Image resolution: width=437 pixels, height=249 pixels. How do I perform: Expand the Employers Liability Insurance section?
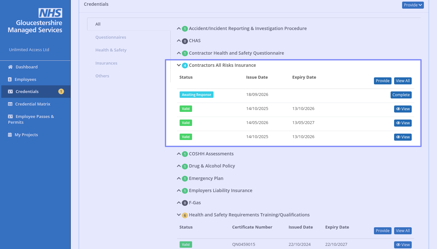[179, 191]
